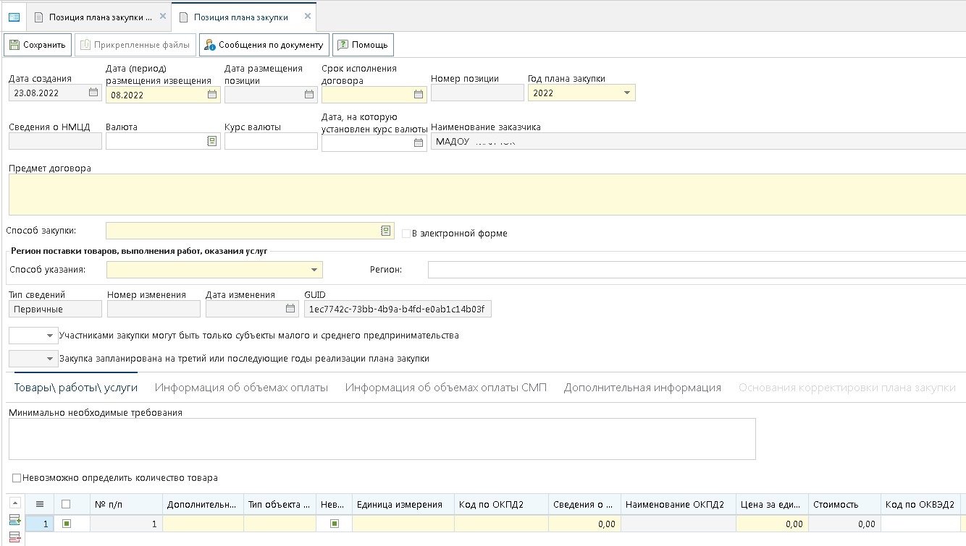Open the table column menu icon
Image resolution: width=966 pixels, height=546 pixels.
40,504
